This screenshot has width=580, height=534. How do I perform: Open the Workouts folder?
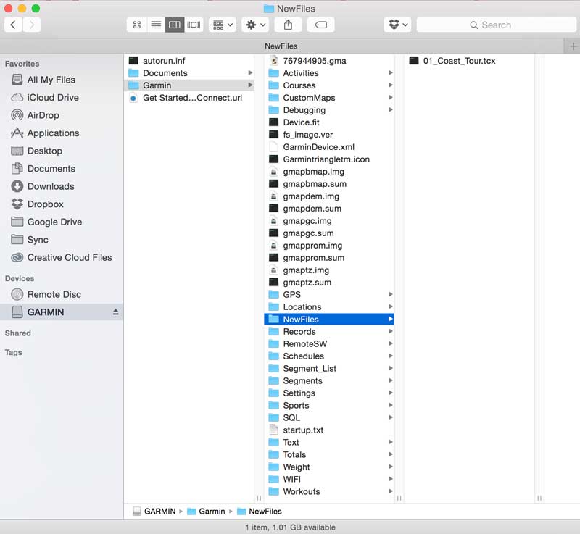tap(329, 491)
